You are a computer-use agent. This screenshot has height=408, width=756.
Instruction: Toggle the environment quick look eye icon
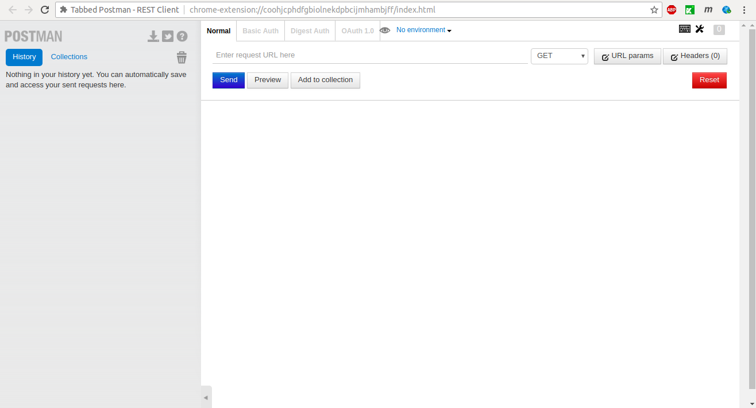point(385,30)
